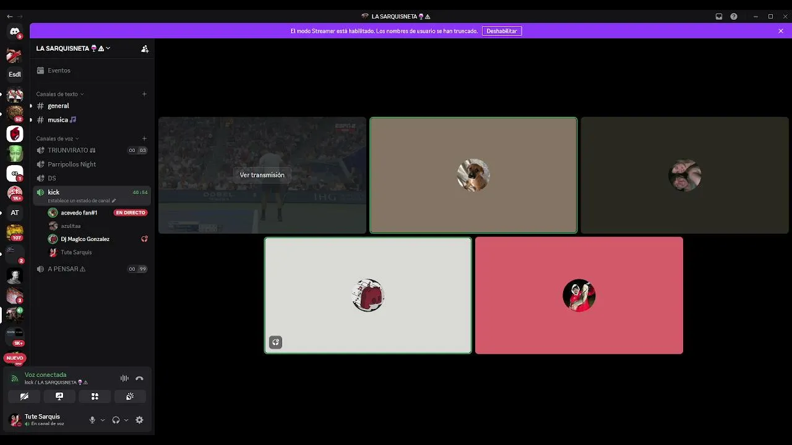The image size is (792, 445).
Task: Open the AT server
Action: 15,213
